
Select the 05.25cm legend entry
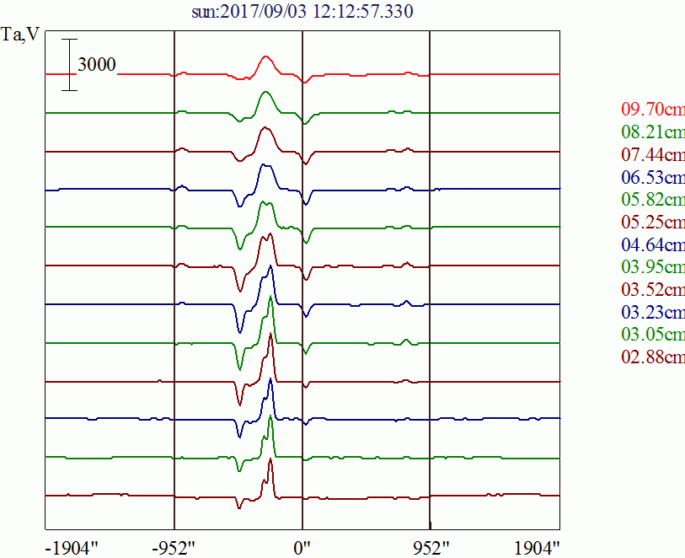(x=653, y=222)
